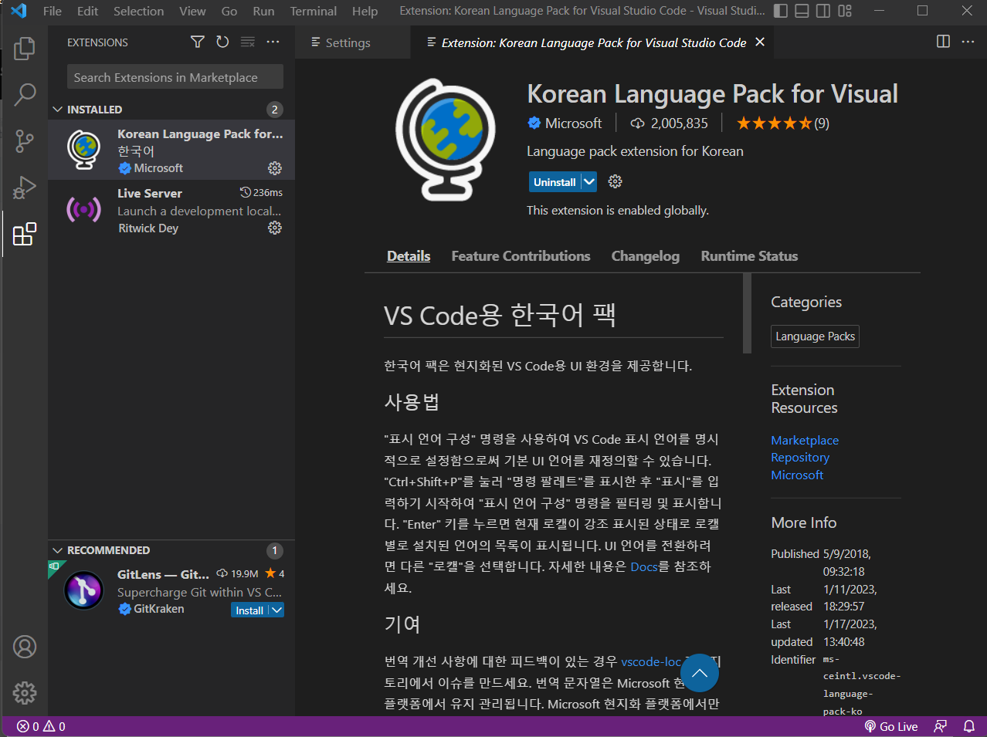Focus the Search Extensions in Marketplace field

175,77
